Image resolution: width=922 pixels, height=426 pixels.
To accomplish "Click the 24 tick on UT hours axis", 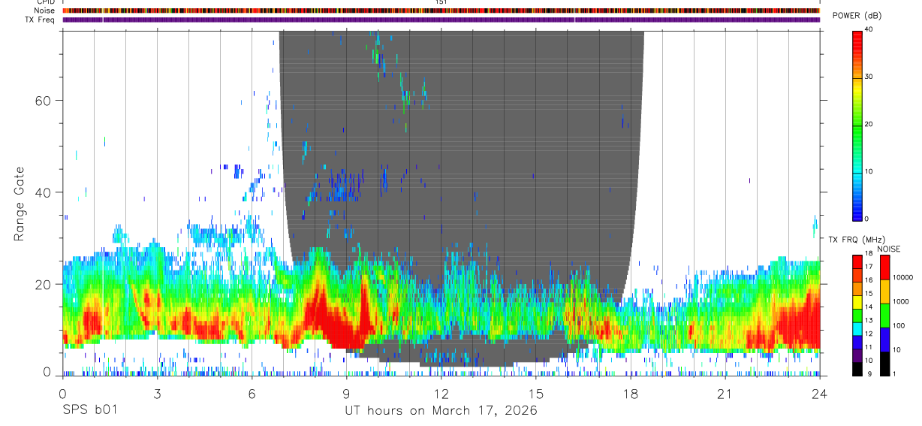I will (x=819, y=394).
